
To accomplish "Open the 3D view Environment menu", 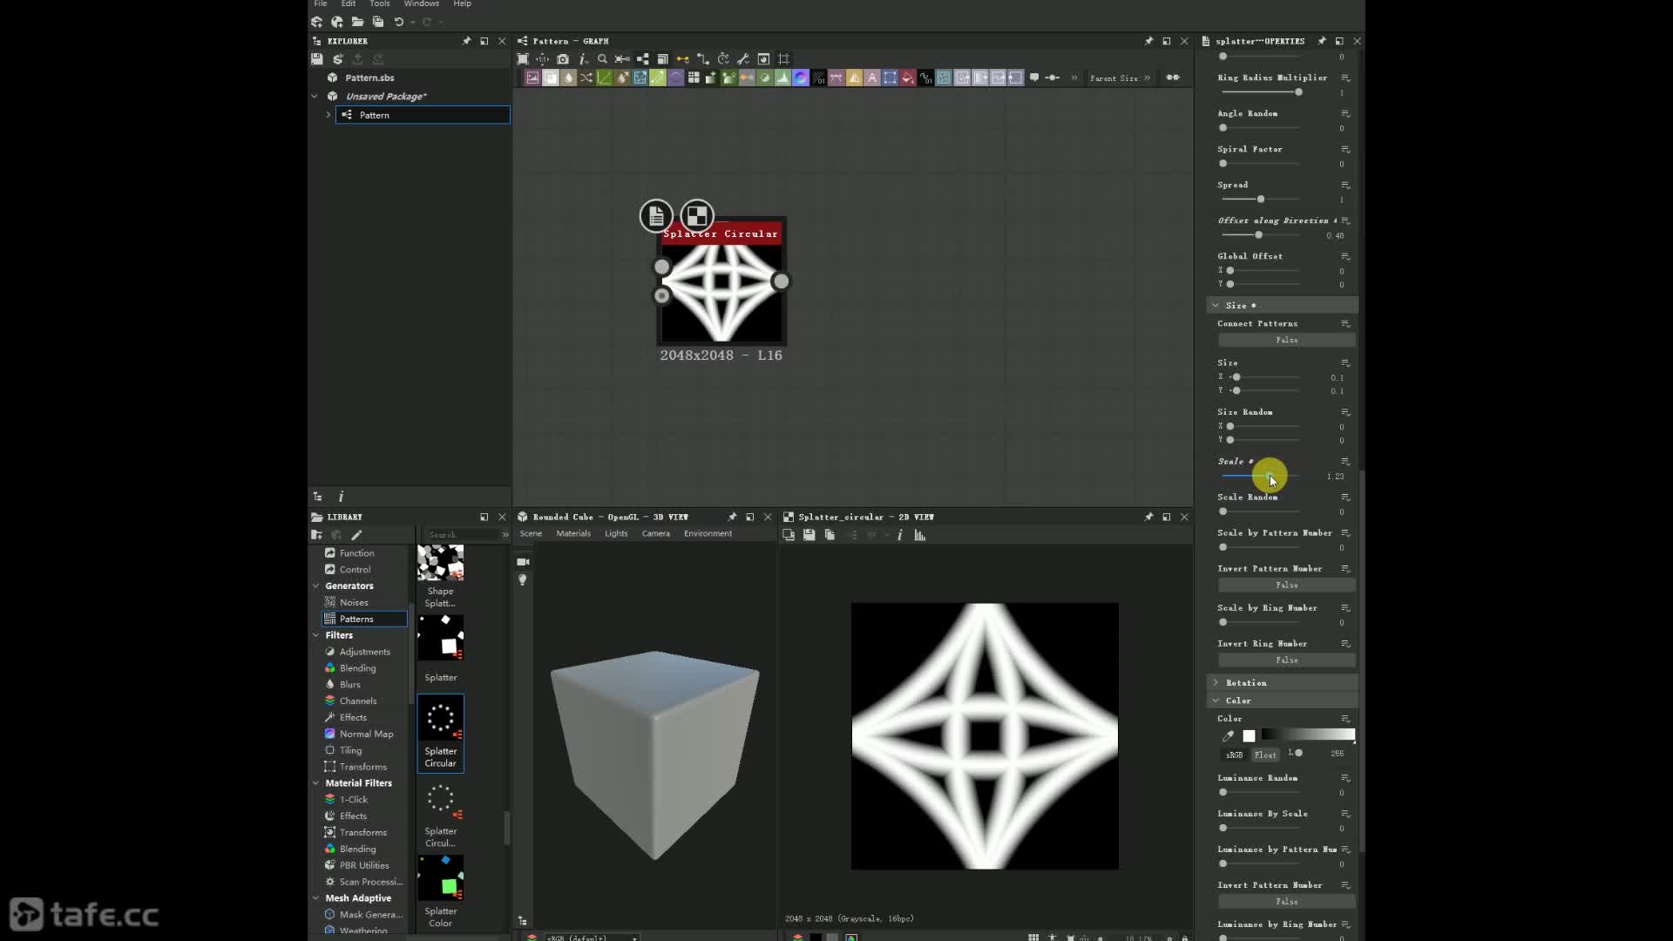I will (x=708, y=534).
